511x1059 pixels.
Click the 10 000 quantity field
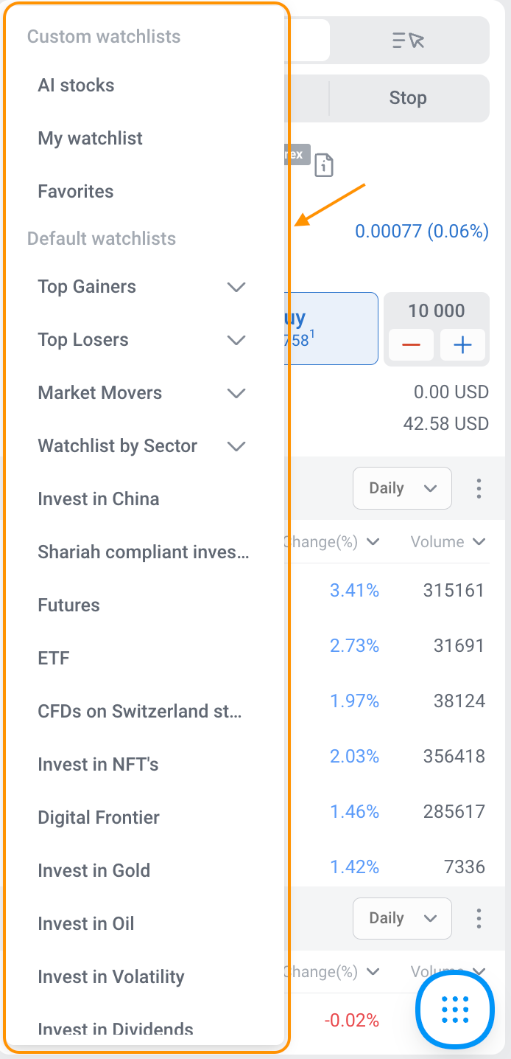436,311
